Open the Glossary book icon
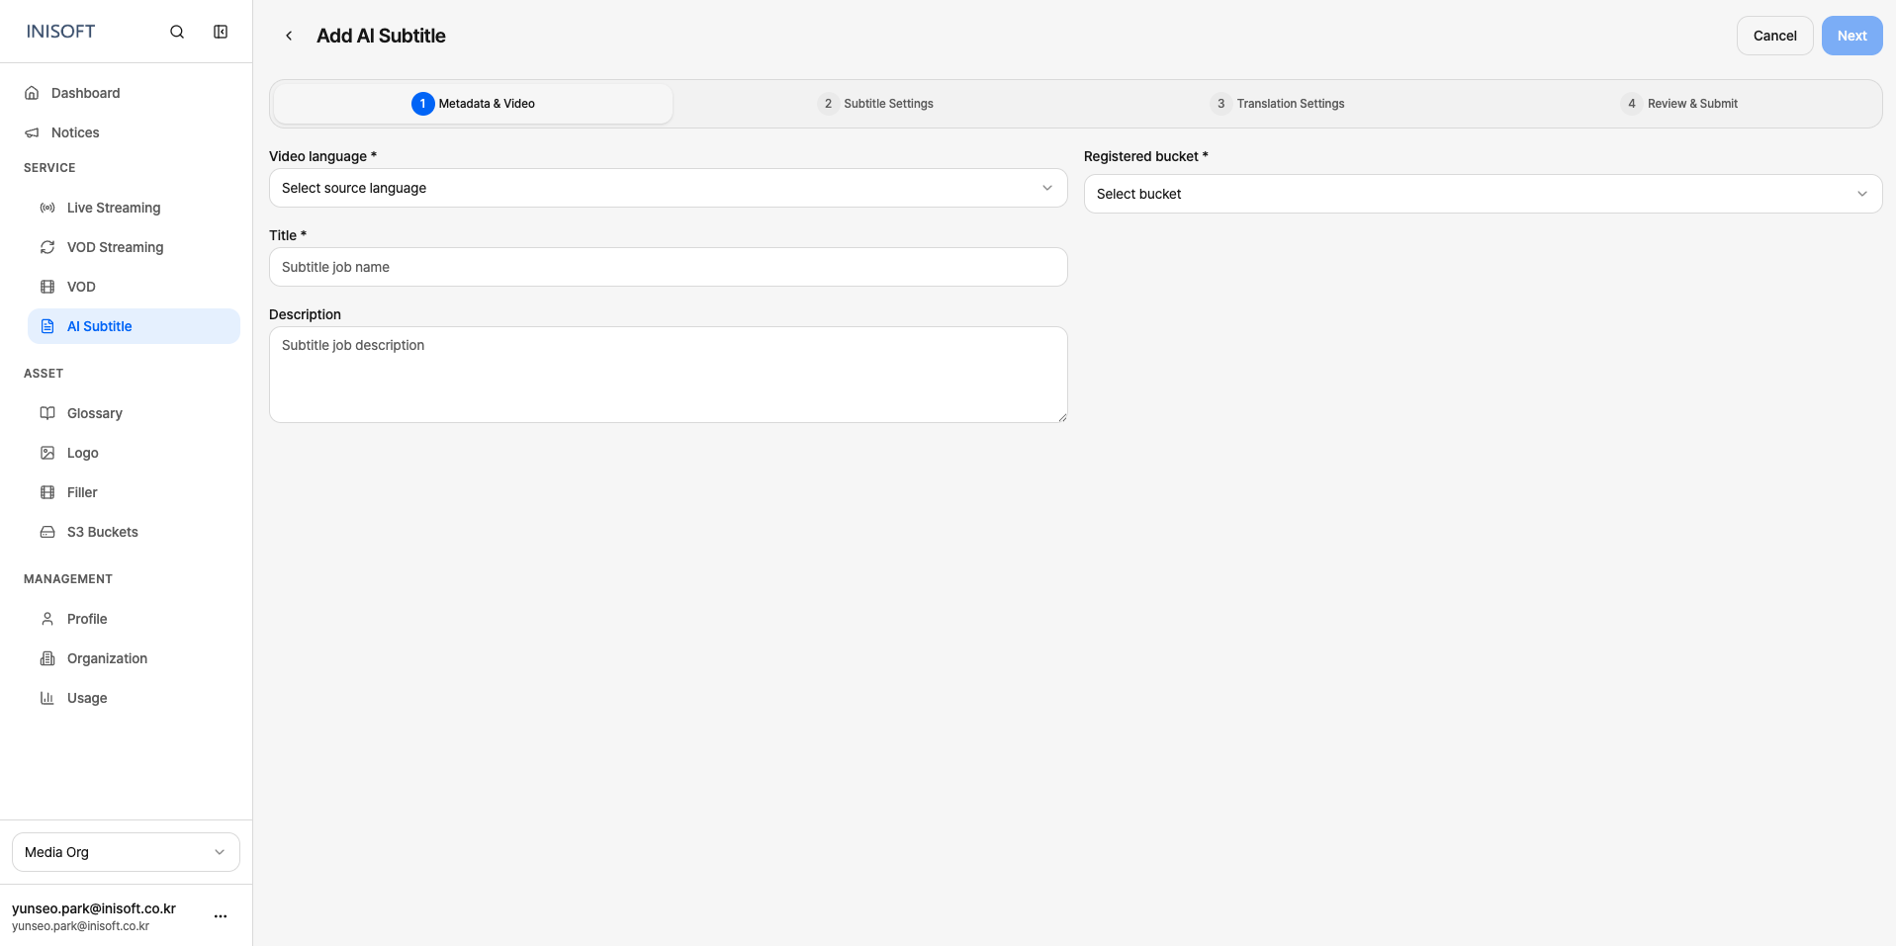1896x946 pixels. click(x=47, y=413)
